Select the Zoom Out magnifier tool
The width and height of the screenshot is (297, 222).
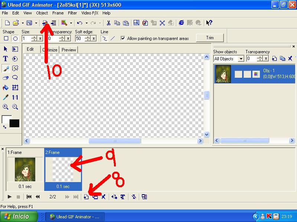15,107
